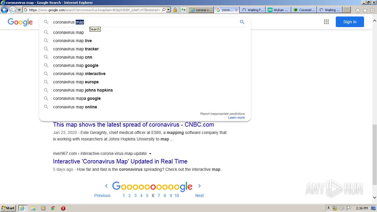Viewport: 377px width, 212px height.
Task: Click the Home icon in IE toolbar
Action: pos(358,10)
